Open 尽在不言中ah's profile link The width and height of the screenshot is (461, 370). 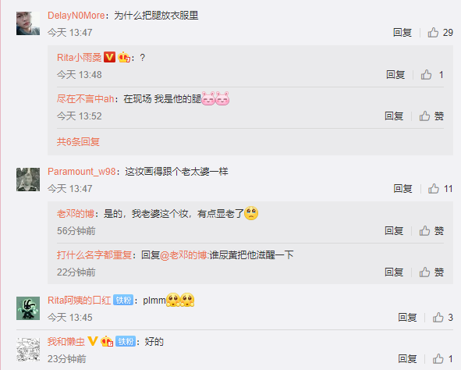(86, 99)
